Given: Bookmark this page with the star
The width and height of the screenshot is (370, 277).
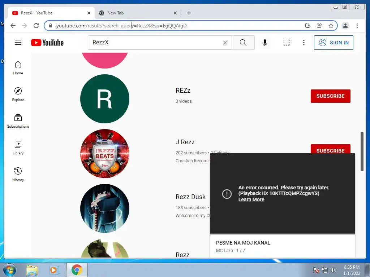Looking at the screenshot, I should tap(331, 26).
